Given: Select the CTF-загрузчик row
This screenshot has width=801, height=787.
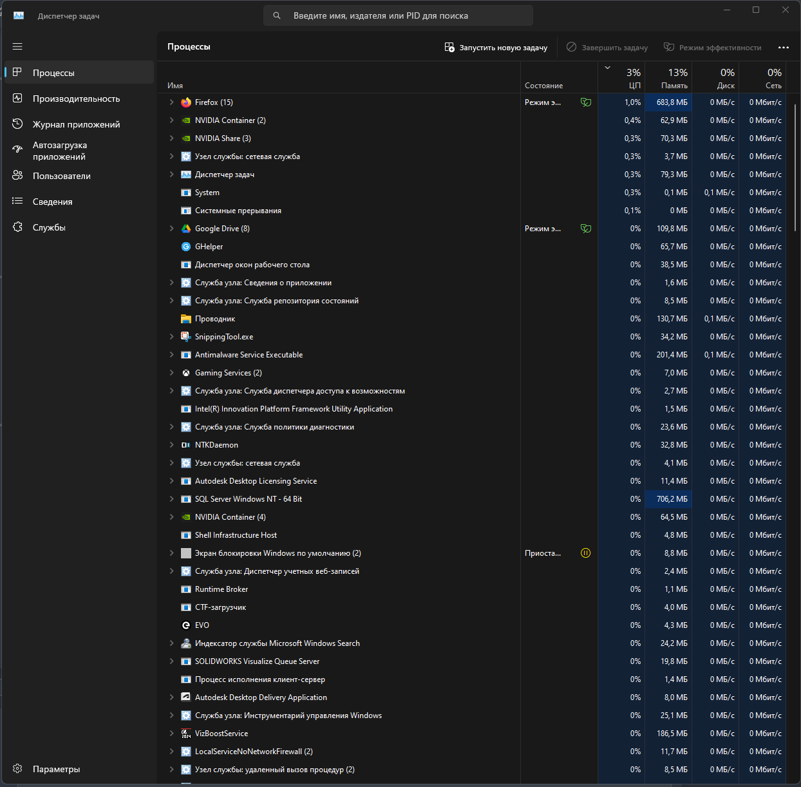Looking at the screenshot, I should click(x=471, y=607).
